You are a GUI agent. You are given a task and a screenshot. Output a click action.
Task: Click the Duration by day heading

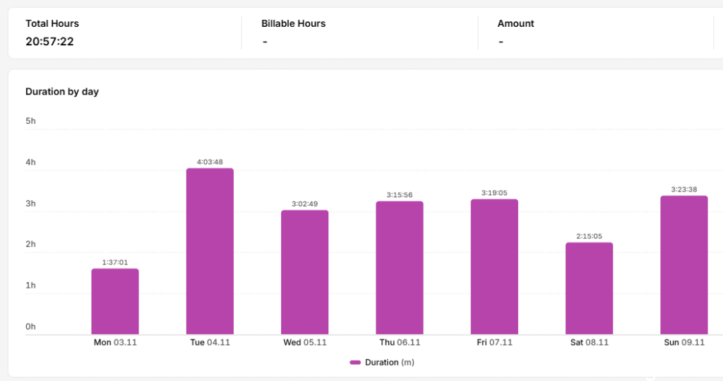tap(62, 91)
